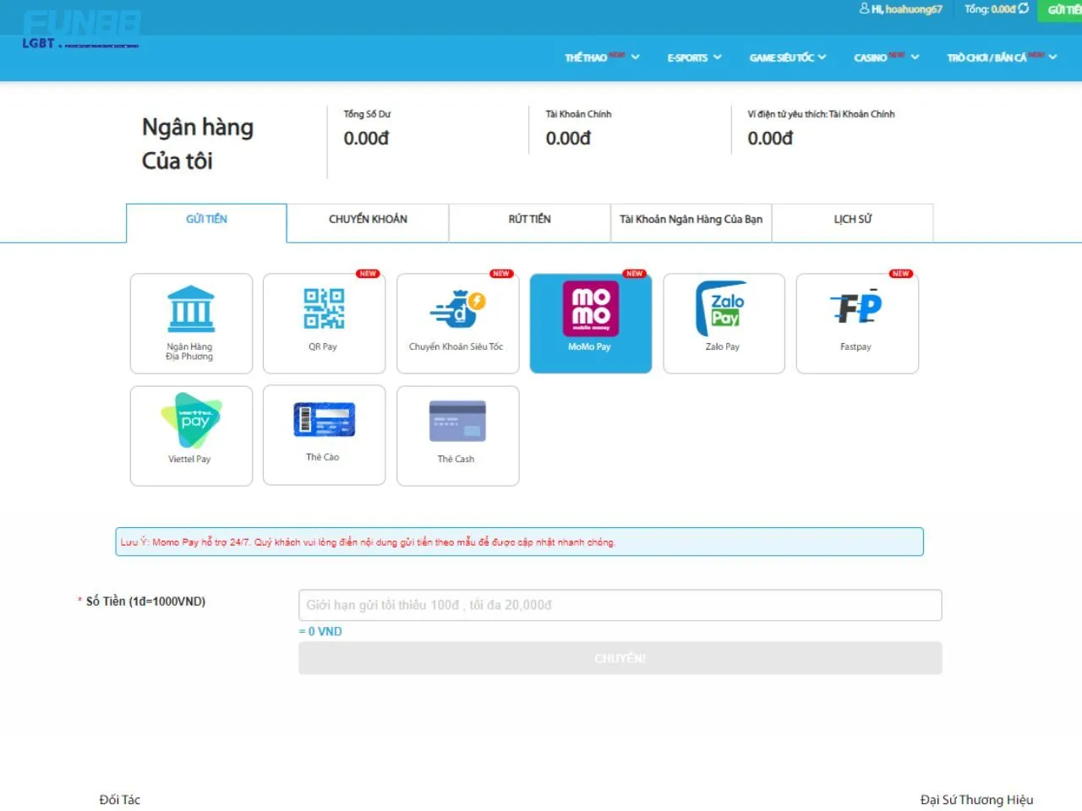This screenshot has width=1082, height=811.
Task: Open TRÒ CHƠI / BẮN CÁ dropdown
Action: pyautogui.click(x=1002, y=57)
